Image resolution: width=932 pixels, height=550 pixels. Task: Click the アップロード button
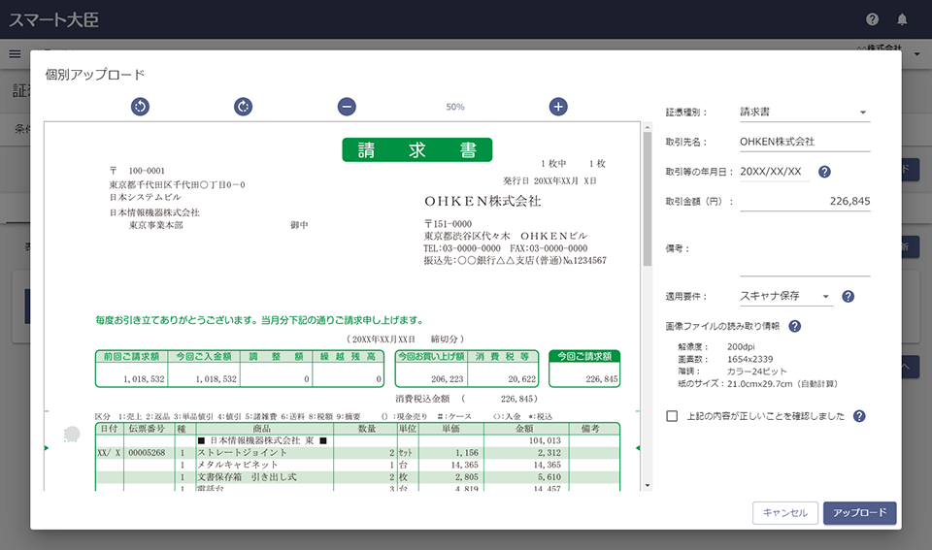(x=859, y=512)
